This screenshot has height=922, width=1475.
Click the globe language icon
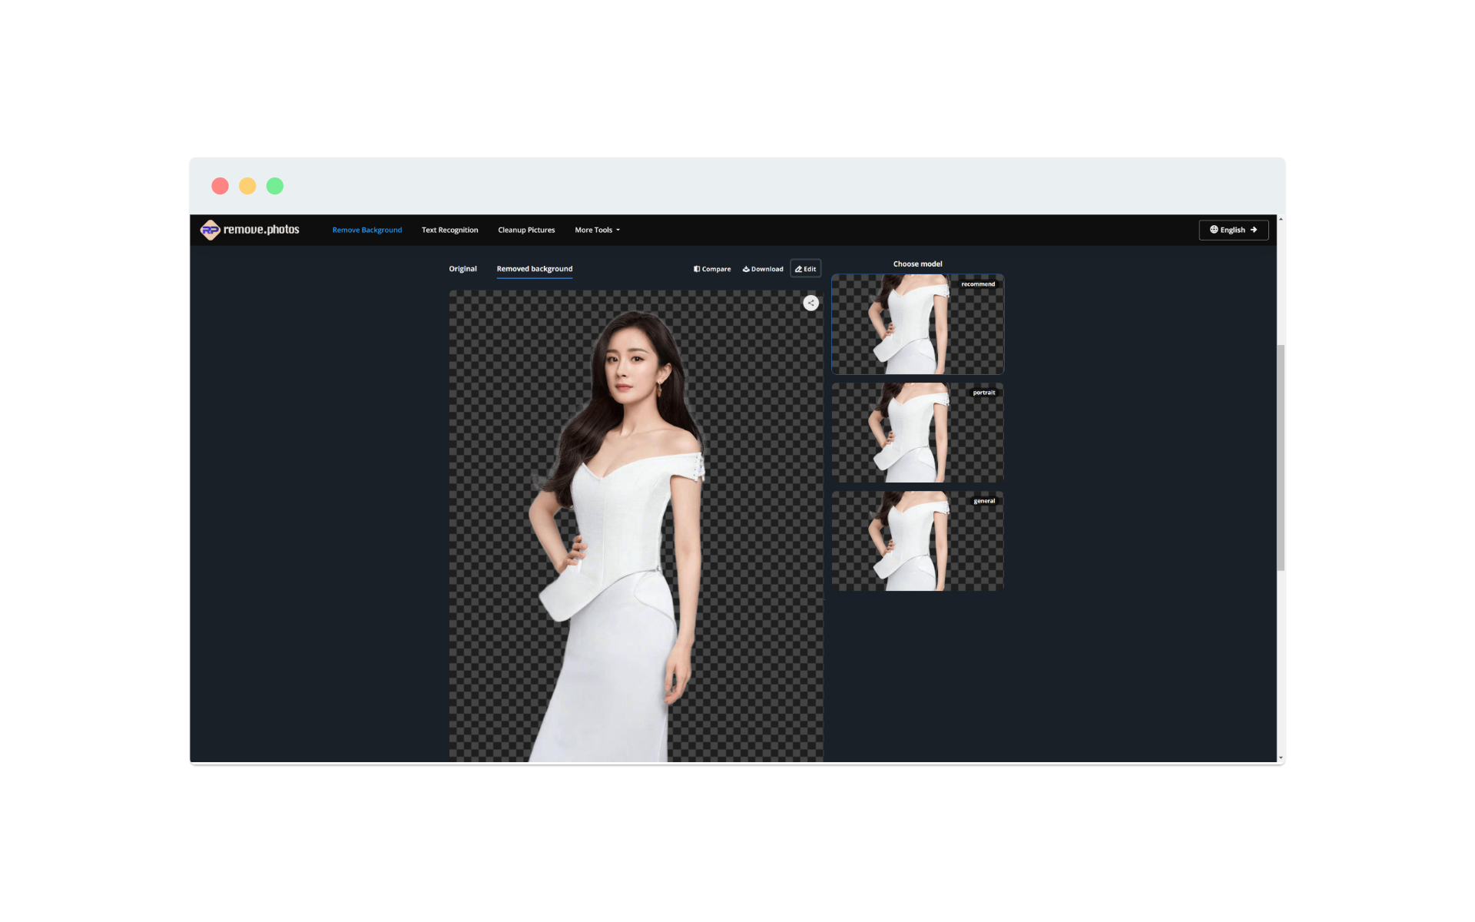pos(1214,230)
